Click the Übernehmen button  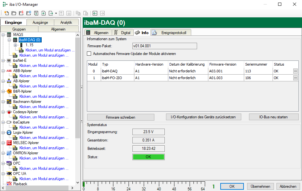260,186
